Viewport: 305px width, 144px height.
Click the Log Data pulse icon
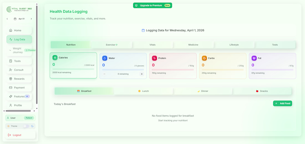pyautogui.click(x=11, y=39)
